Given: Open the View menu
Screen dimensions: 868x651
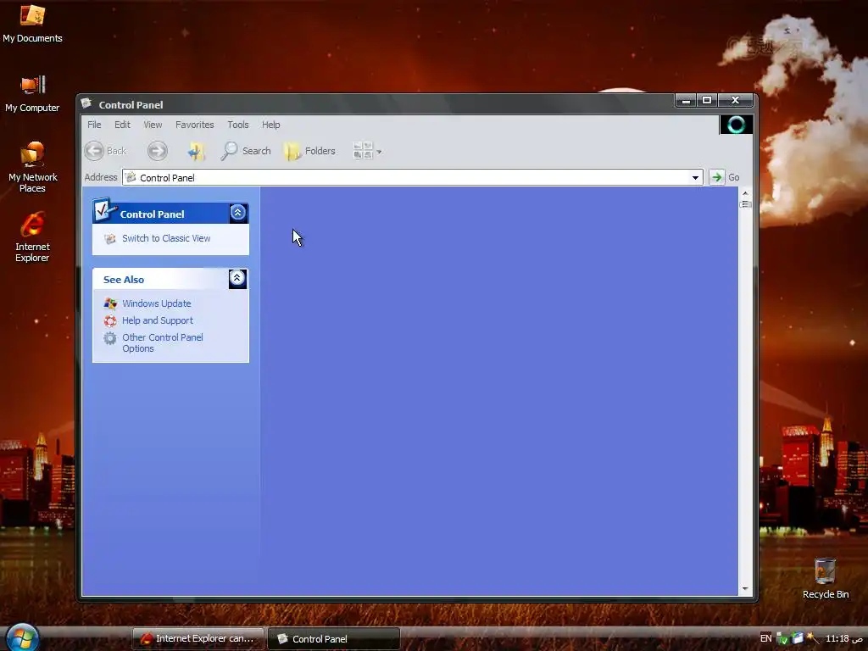Looking at the screenshot, I should tap(153, 125).
